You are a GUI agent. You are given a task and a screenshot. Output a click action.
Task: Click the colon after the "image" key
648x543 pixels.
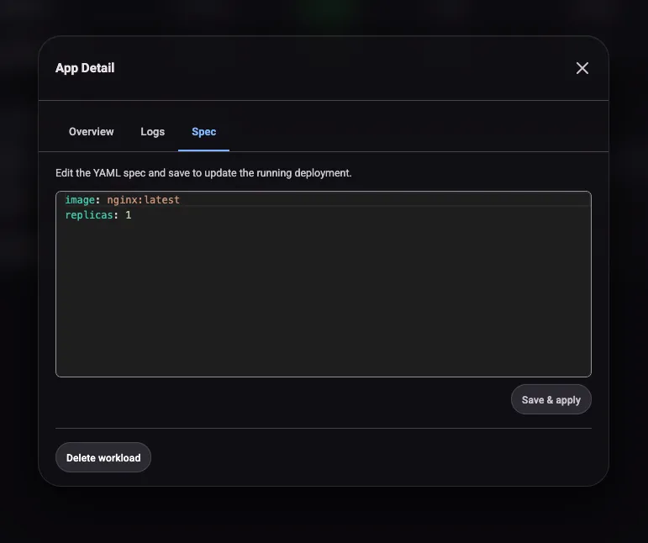click(x=97, y=200)
